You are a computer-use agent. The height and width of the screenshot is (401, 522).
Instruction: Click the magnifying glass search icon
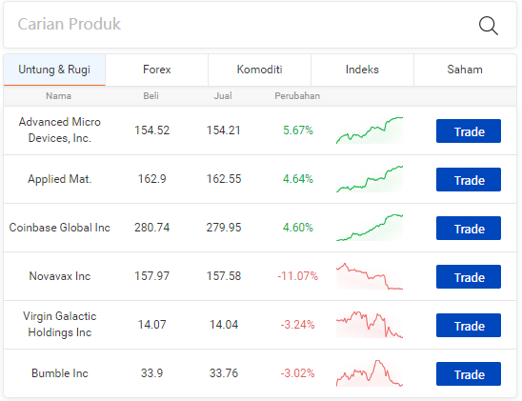pyautogui.click(x=489, y=26)
